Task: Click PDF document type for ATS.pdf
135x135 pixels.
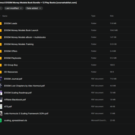Action: (x=97, y=107)
